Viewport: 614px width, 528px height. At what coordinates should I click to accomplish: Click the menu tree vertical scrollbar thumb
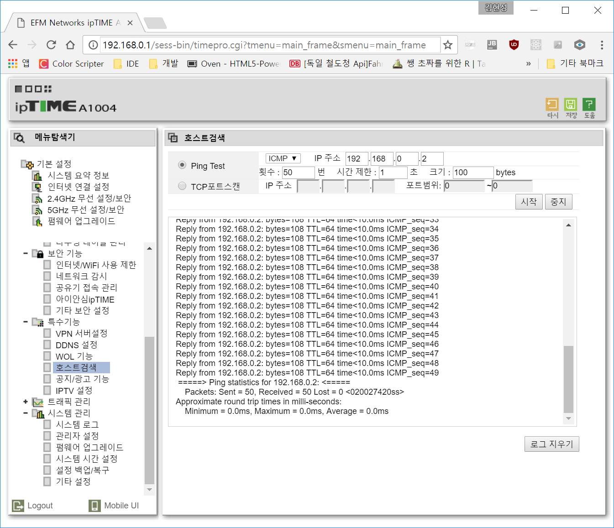pos(149,410)
